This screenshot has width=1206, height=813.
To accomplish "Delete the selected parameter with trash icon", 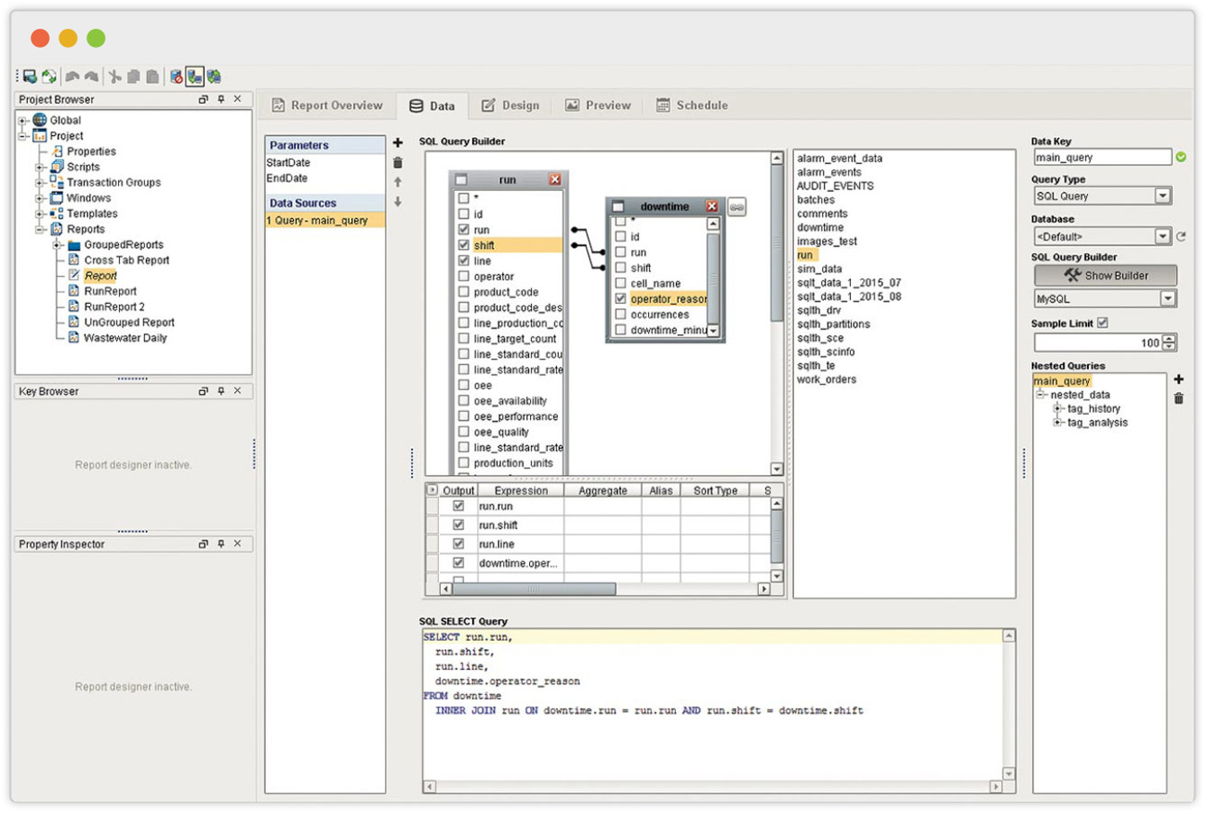I will (397, 163).
